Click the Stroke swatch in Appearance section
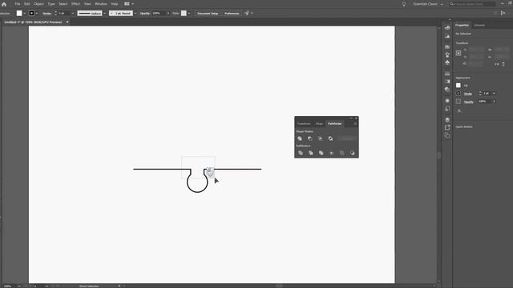The height and width of the screenshot is (288, 513). 458,94
